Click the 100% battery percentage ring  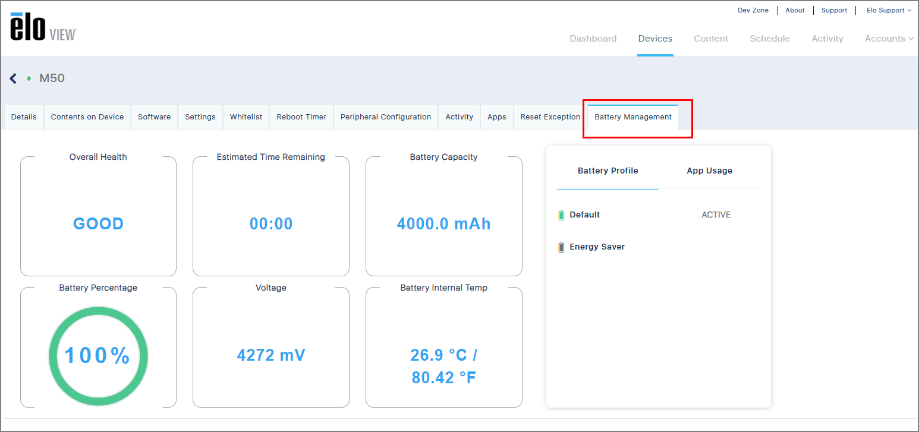point(98,356)
